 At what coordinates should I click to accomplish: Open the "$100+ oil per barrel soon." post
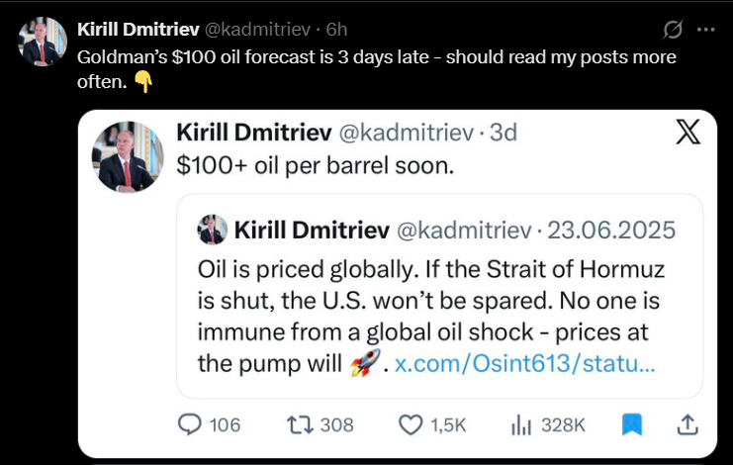[314, 166]
